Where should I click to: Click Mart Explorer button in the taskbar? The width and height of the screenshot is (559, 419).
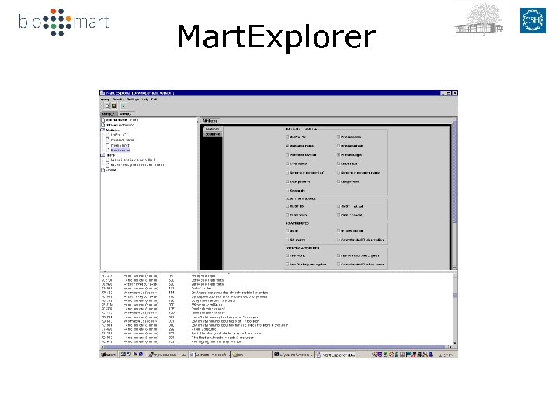335,355
